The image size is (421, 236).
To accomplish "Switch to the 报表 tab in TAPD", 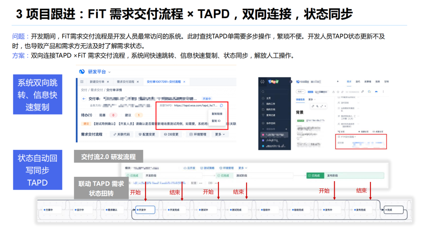I will (x=378, y=81).
